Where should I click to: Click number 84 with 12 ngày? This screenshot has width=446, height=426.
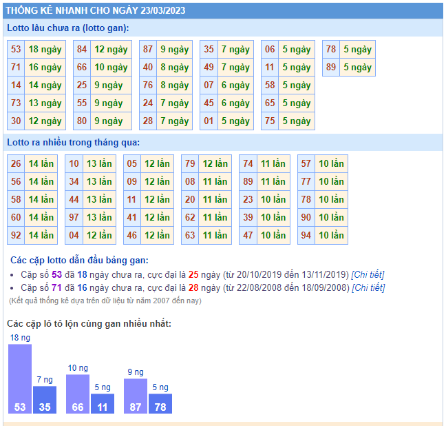(82, 50)
